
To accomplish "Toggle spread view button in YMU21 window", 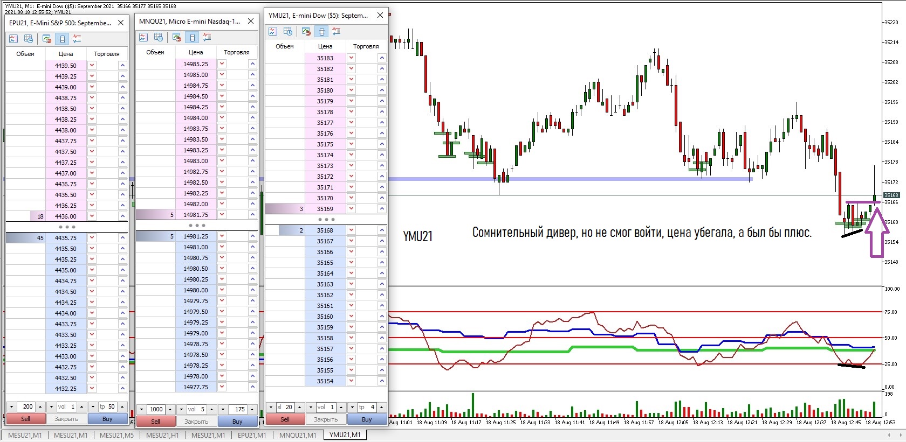I will pyautogui.click(x=321, y=31).
